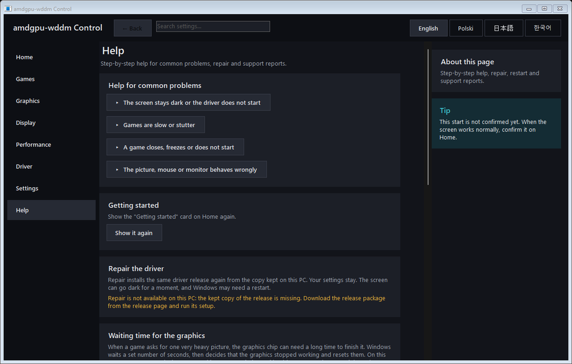
Task: Go to the Games section
Action: click(x=51, y=79)
